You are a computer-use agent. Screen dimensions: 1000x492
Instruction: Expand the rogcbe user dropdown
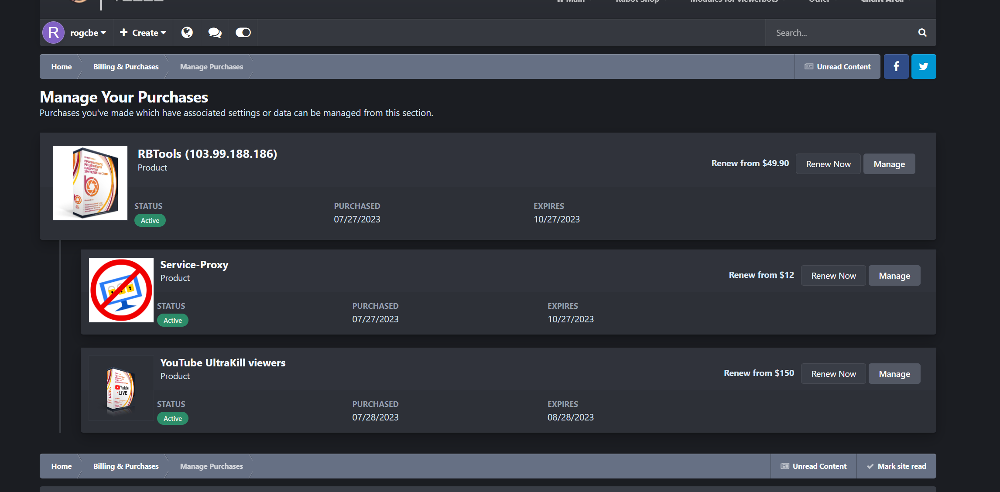click(88, 33)
